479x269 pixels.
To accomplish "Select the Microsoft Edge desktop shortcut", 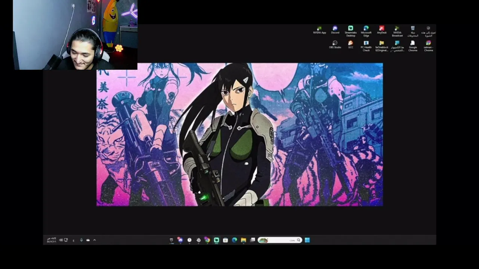I will tap(366, 31).
